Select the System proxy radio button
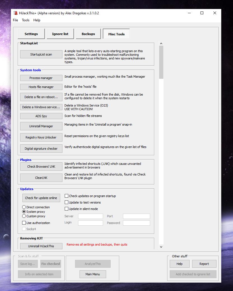The image size is (233, 291). [x=24, y=212]
